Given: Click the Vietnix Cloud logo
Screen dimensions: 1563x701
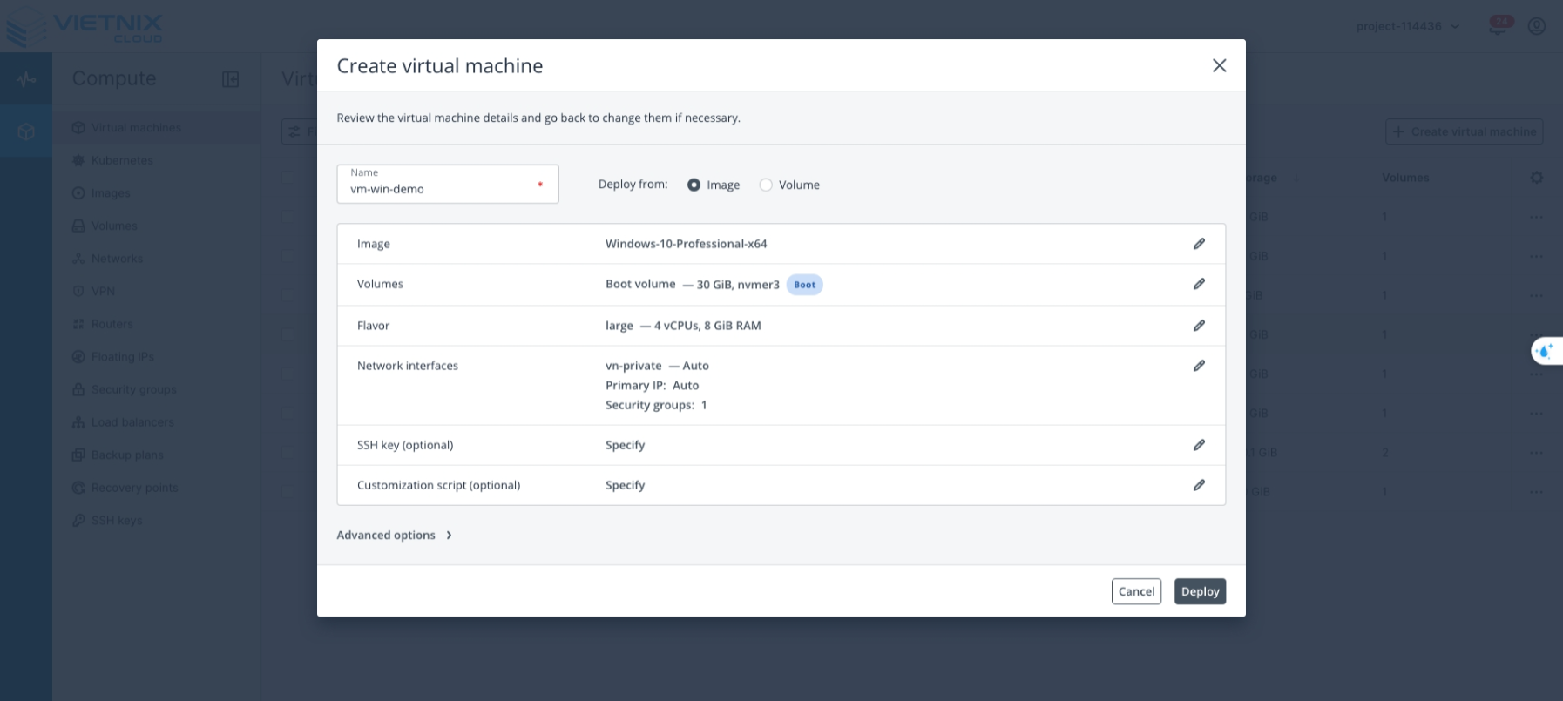Looking at the screenshot, I should (x=84, y=26).
